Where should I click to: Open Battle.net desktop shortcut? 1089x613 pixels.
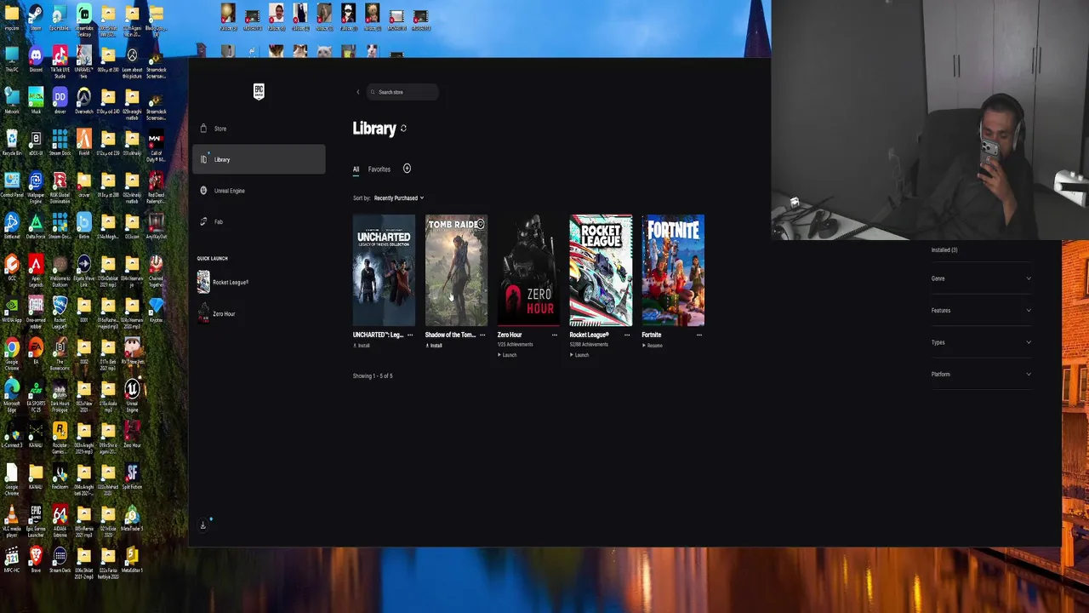[x=12, y=226]
